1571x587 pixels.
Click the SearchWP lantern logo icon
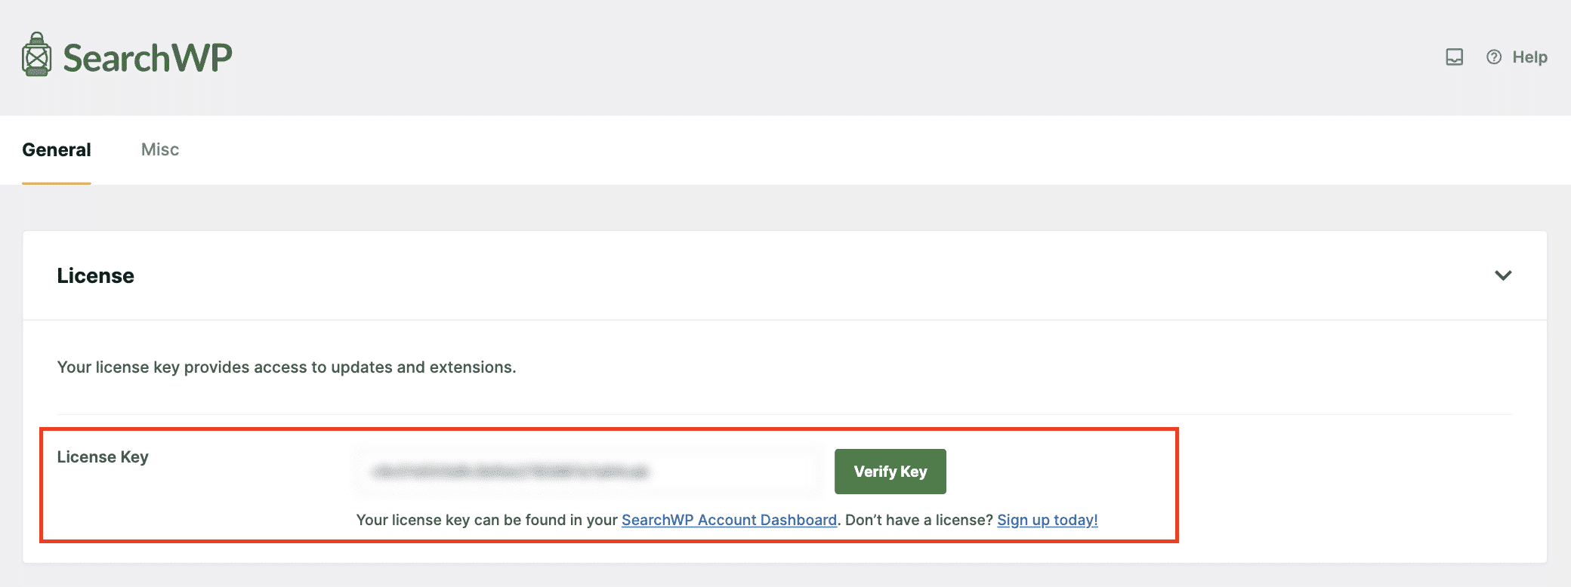point(36,54)
